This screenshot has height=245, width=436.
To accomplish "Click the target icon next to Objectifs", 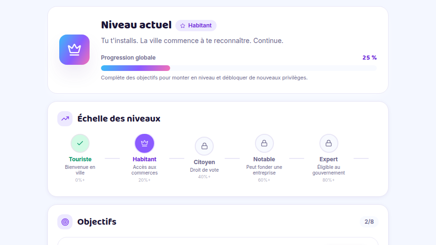I will 65,222.
